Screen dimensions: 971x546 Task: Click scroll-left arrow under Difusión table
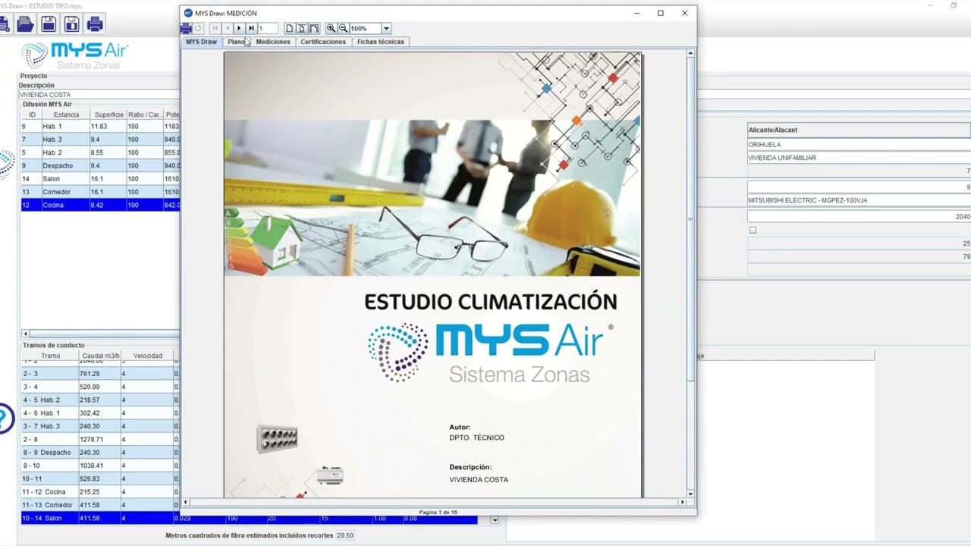[25, 334]
